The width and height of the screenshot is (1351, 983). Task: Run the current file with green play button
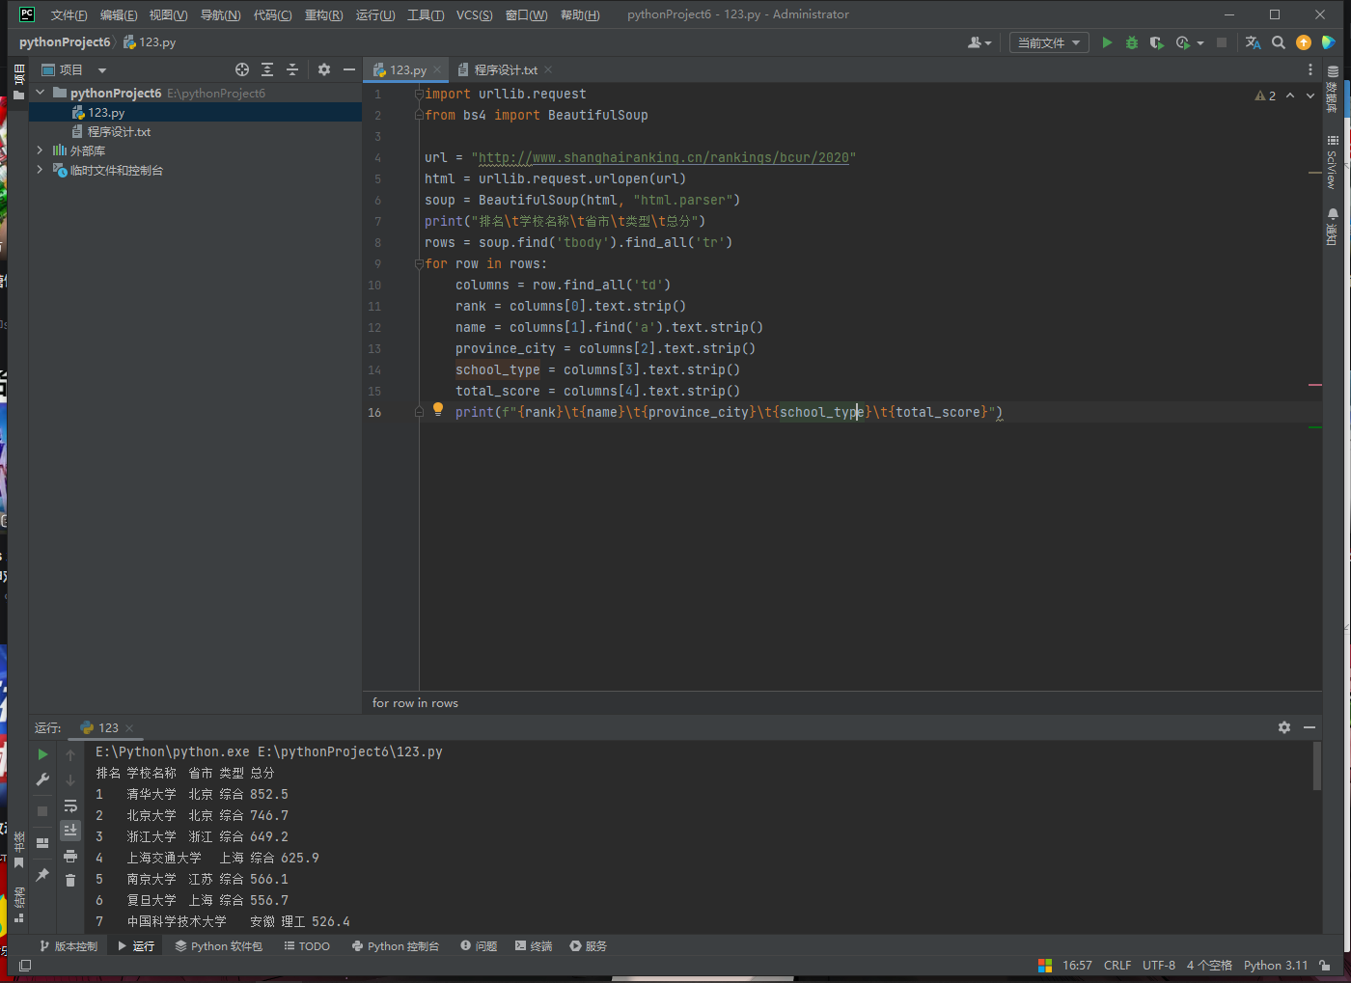1107,42
